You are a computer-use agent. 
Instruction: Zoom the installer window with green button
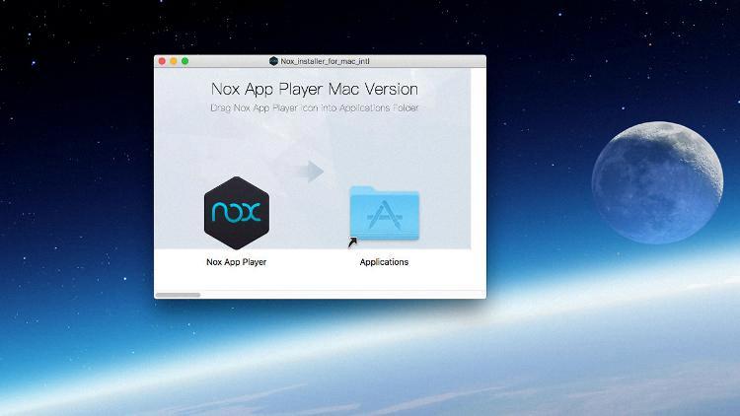[185, 61]
